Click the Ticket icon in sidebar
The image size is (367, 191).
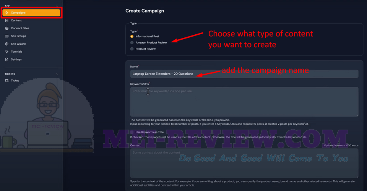pos(7,80)
